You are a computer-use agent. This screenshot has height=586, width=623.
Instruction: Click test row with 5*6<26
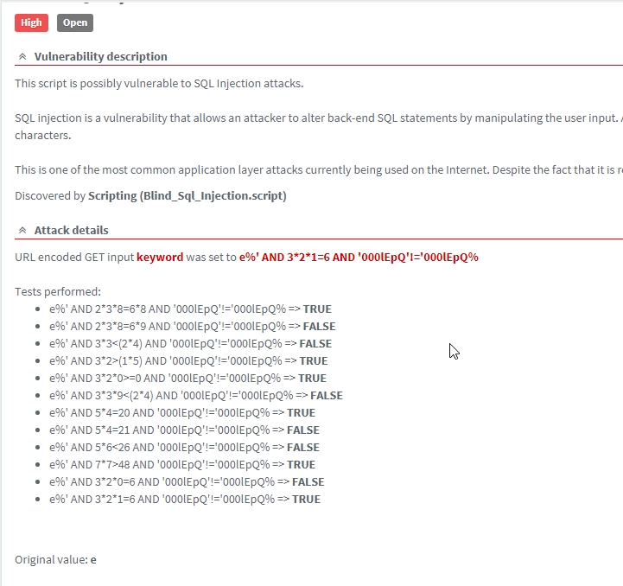click(x=184, y=447)
